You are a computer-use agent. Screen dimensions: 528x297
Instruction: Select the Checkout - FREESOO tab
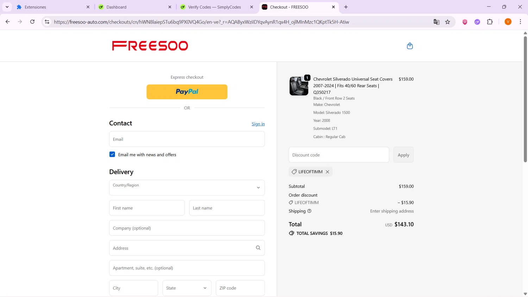point(298,7)
